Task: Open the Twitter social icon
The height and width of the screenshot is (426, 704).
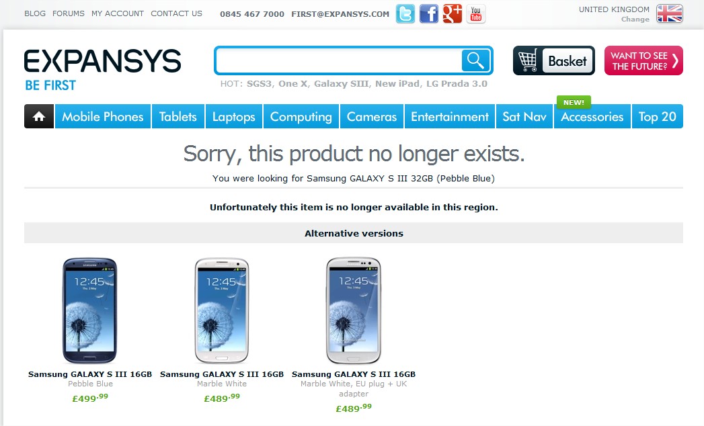Action: click(405, 14)
